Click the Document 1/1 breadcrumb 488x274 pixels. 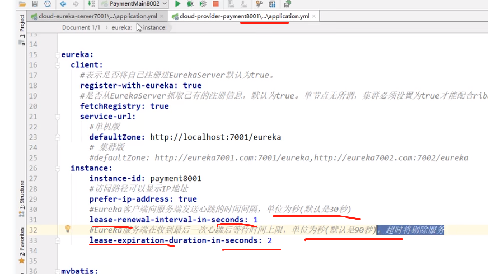[x=81, y=27]
